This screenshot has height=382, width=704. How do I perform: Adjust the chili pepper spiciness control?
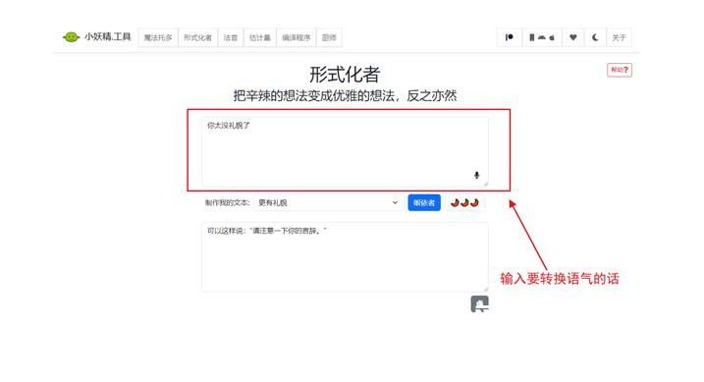464,203
